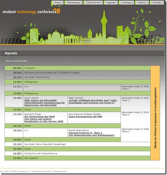This screenshot has width=167, height=175.
Task: Open the Datenschutz footer link
Action: click(60, 171)
